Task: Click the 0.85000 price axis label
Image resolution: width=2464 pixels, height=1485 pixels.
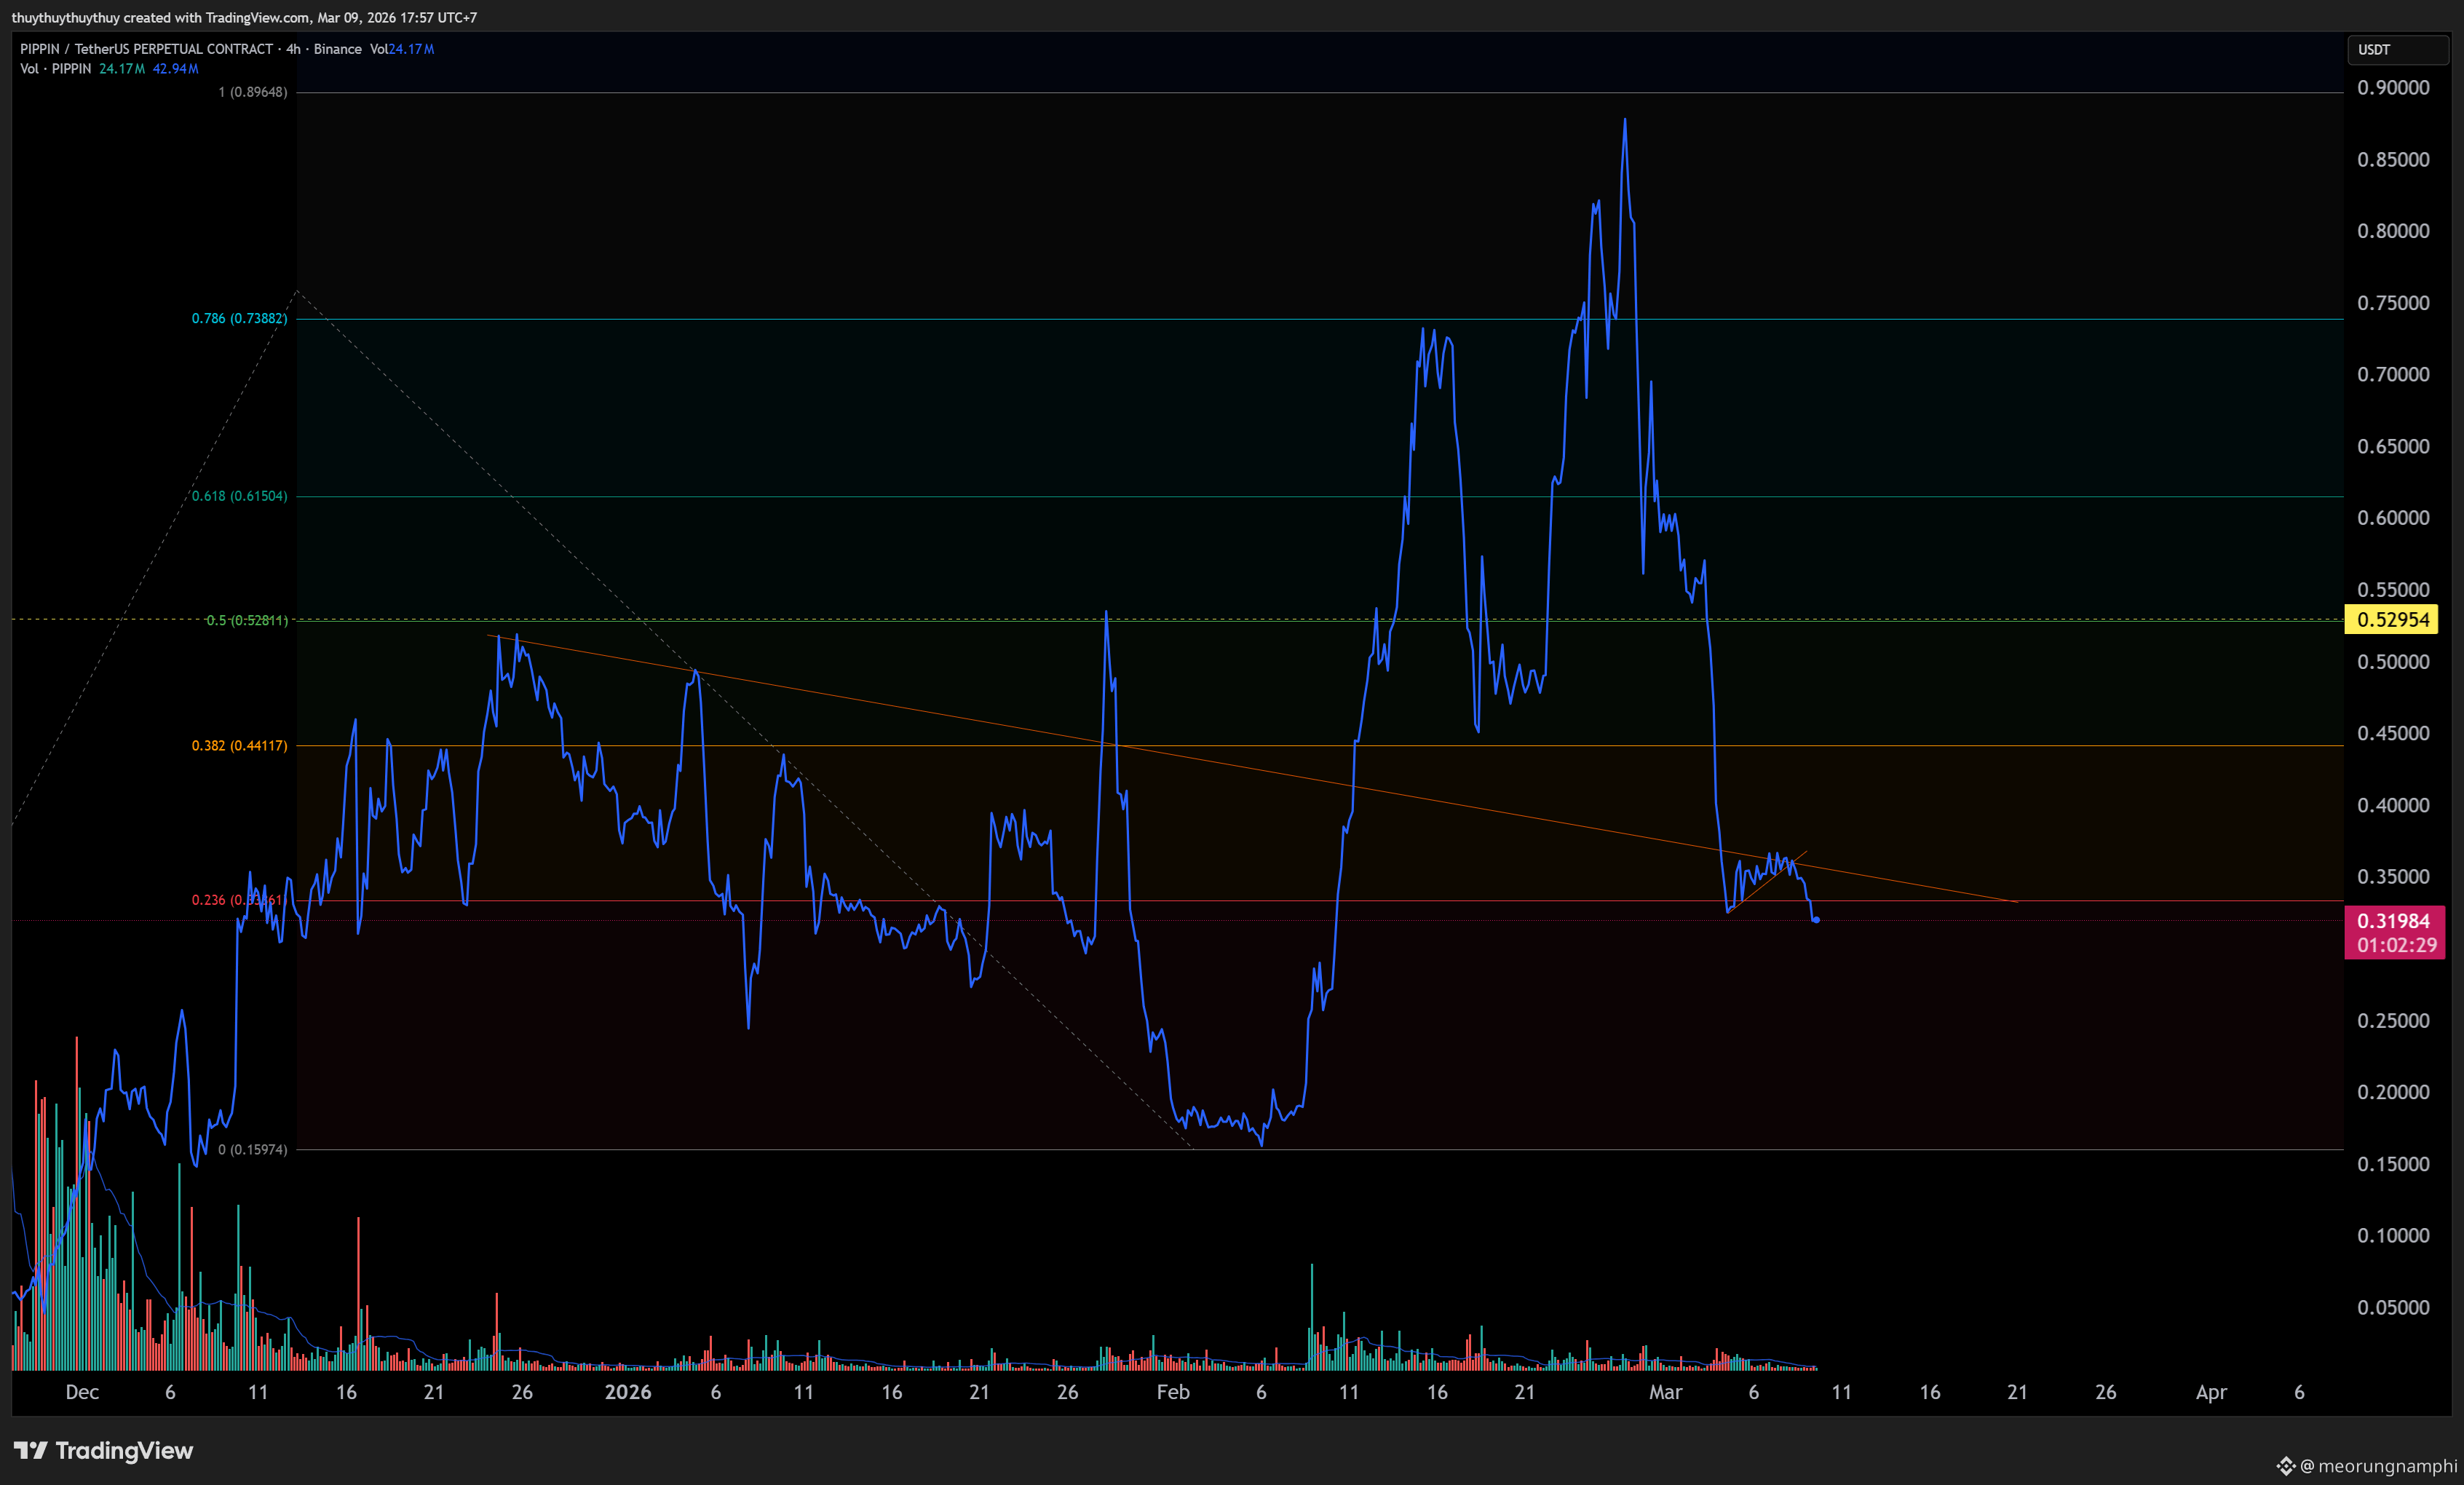Action: coord(2393,160)
